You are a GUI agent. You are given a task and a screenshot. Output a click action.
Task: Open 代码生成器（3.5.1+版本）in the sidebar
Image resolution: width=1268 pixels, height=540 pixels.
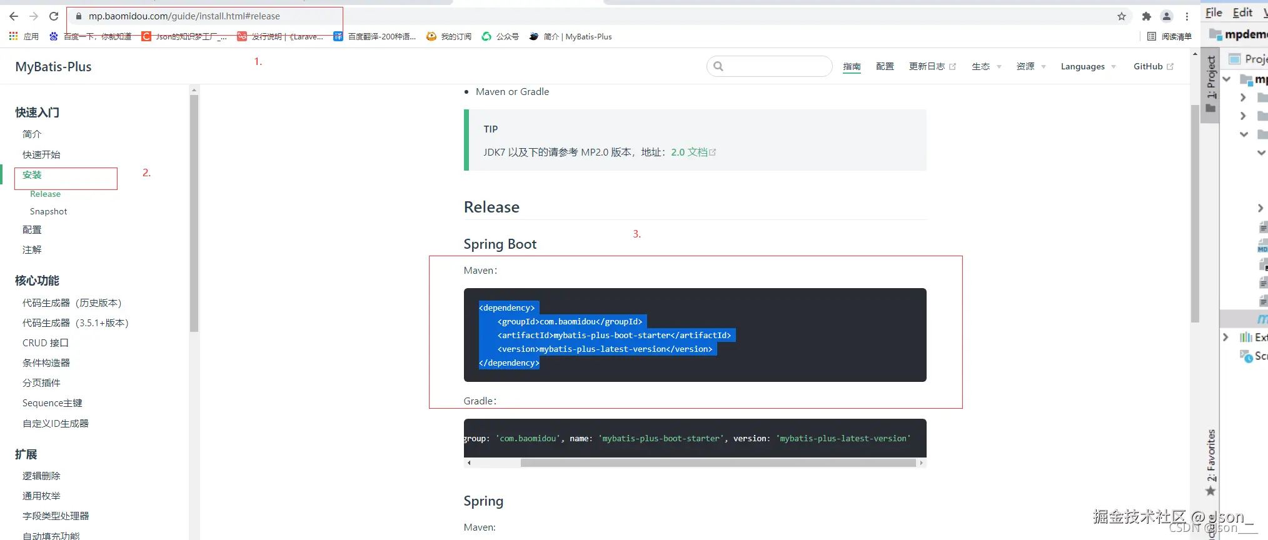76,323
